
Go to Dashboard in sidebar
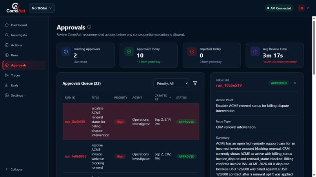point(19,25)
